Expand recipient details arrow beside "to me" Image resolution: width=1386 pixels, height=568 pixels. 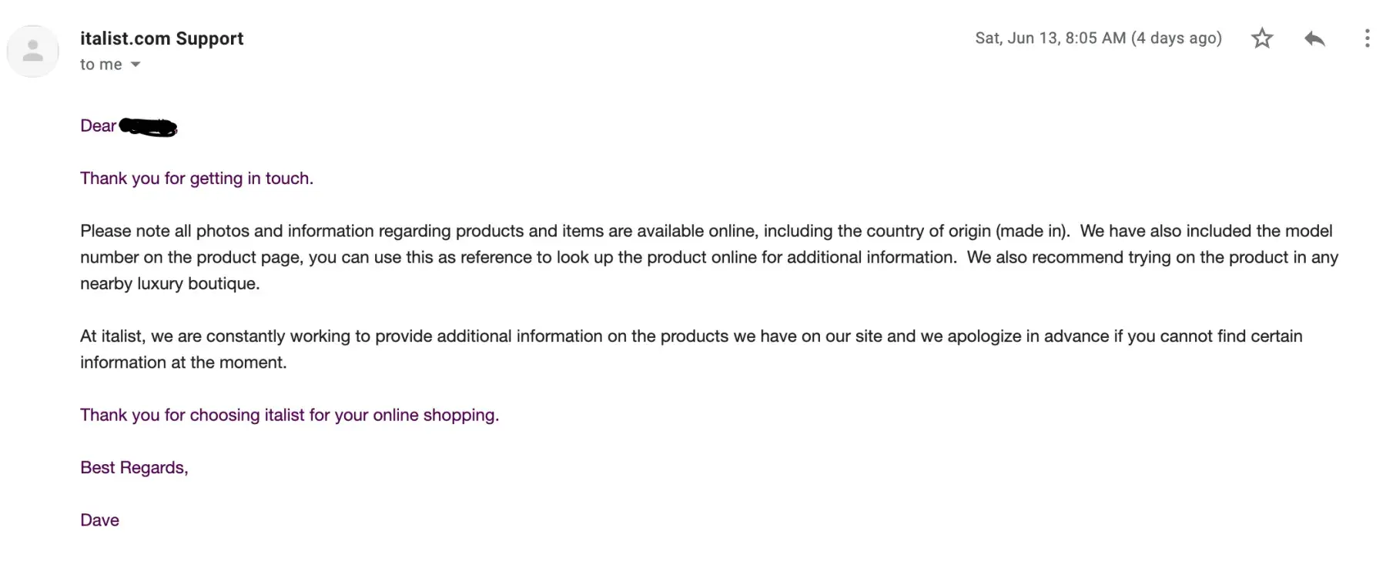(136, 65)
